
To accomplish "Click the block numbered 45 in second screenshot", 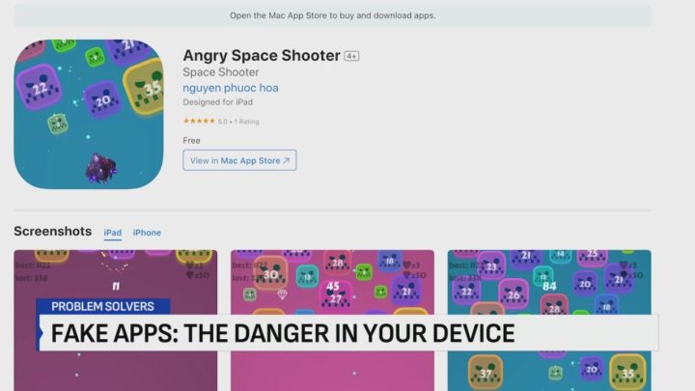I will click(x=333, y=287).
